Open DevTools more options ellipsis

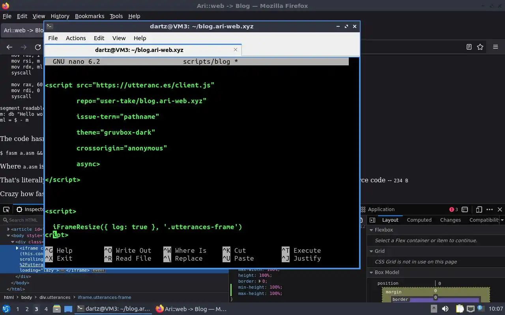pos(490,209)
